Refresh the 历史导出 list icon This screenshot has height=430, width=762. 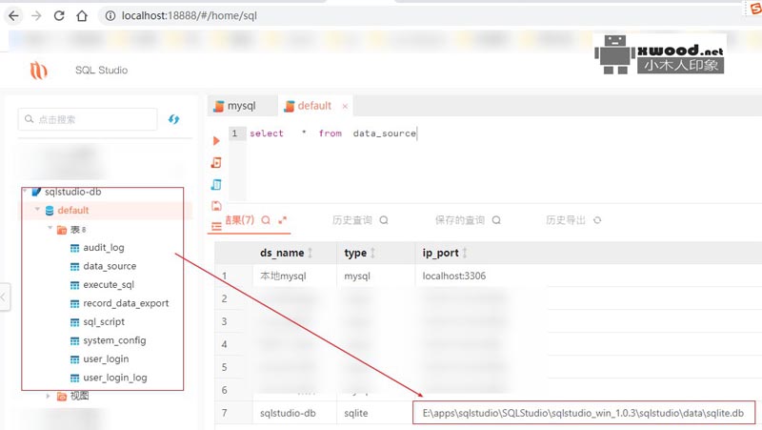pos(597,220)
